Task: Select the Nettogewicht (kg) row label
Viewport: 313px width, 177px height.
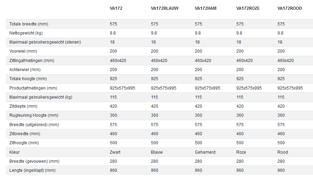Action: [26, 33]
